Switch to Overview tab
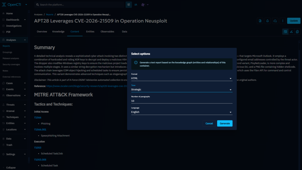Screen dimensions: 302x170 [42, 32]
